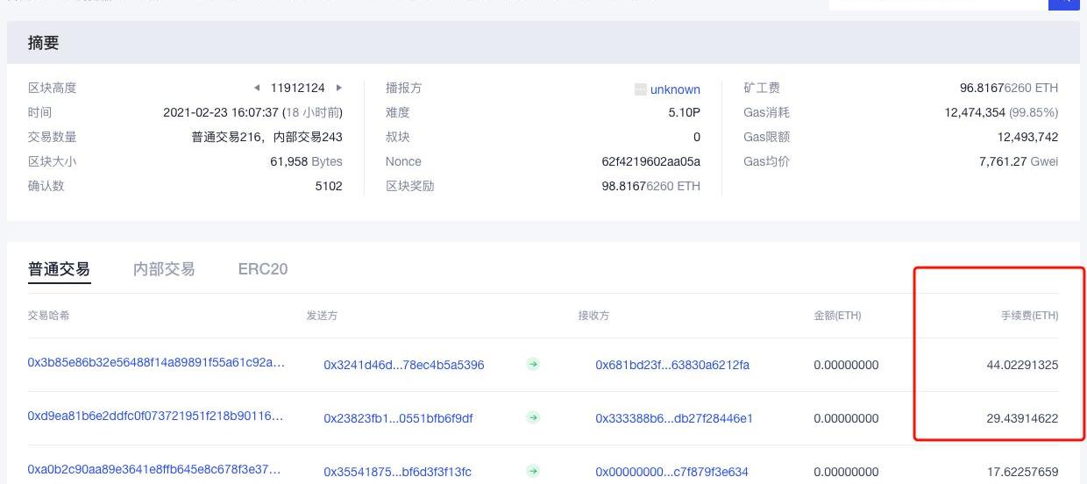View receiver address 0x681bd23f...63830a6212fa
This screenshot has width=1087, height=484.
coord(672,365)
